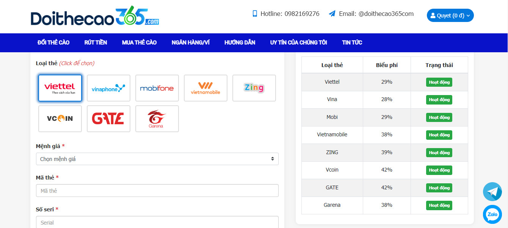508x228 pixels.
Task: Click the ZING cell in fee table
Action: [332, 152]
